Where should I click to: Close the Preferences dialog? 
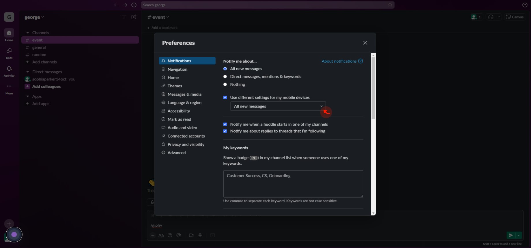point(365,43)
